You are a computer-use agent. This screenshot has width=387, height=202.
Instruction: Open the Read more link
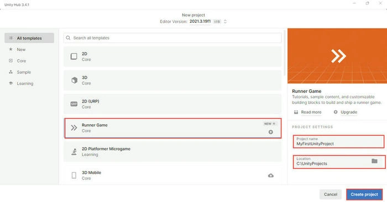click(x=311, y=112)
